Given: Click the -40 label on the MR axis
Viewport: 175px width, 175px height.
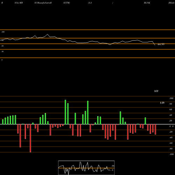Looking at the screenshot, I should point(171,138).
